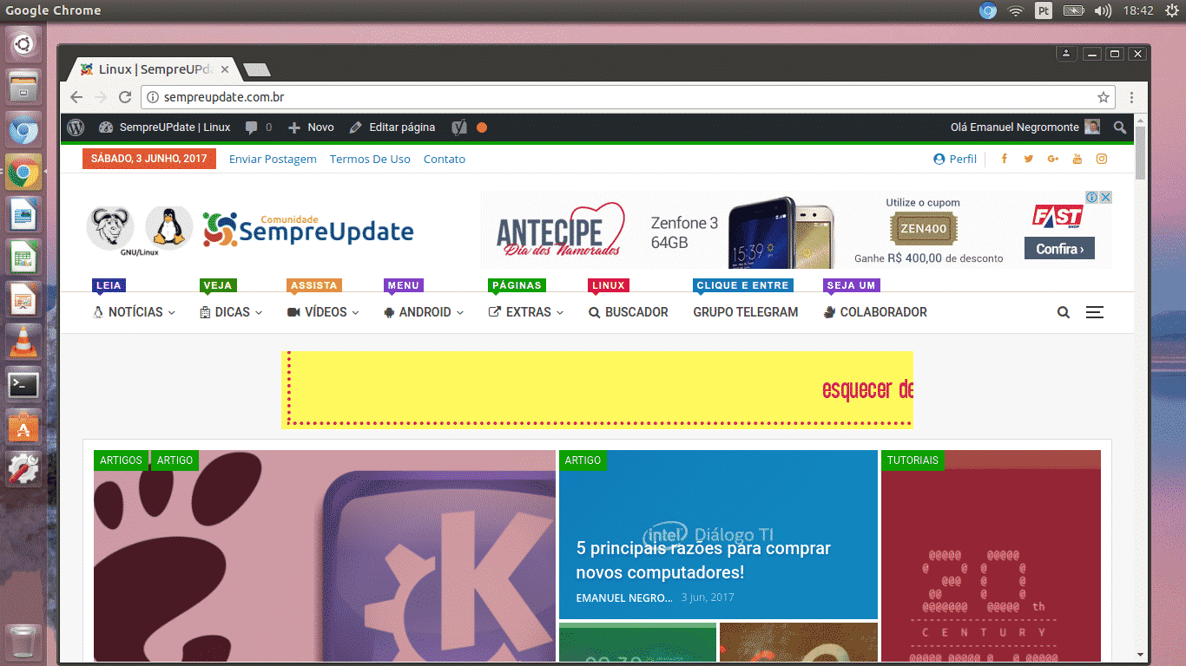Open the Twitter social icon

click(1029, 159)
